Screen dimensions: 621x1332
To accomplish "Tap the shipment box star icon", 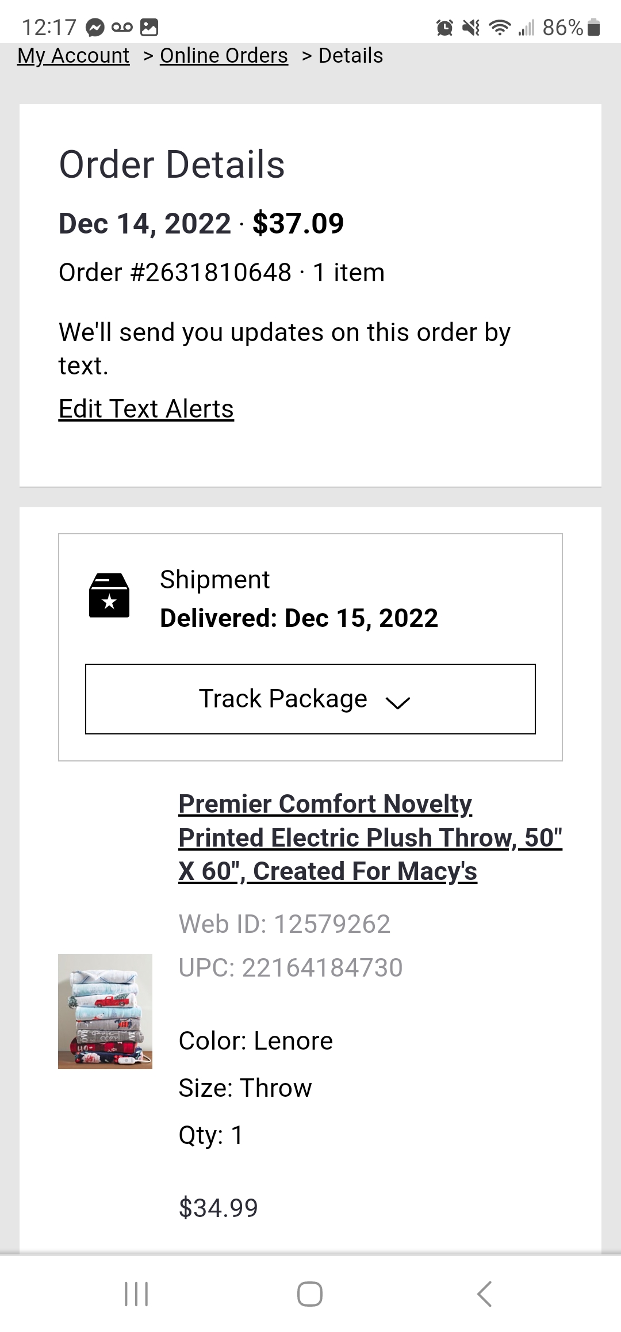I will coord(109,595).
